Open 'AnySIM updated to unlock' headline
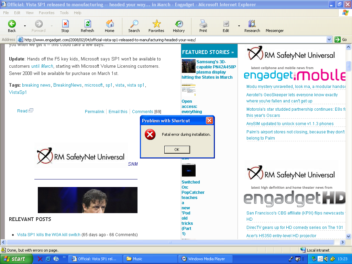 pyautogui.click(x=290, y=124)
